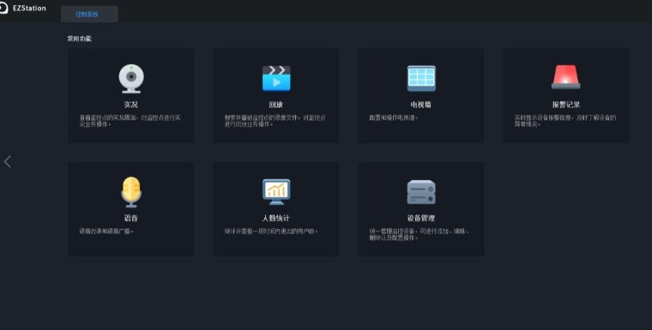Open the 语音 yellow microphone icon
Image resolution: width=652 pixels, height=330 pixels.
(x=131, y=192)
